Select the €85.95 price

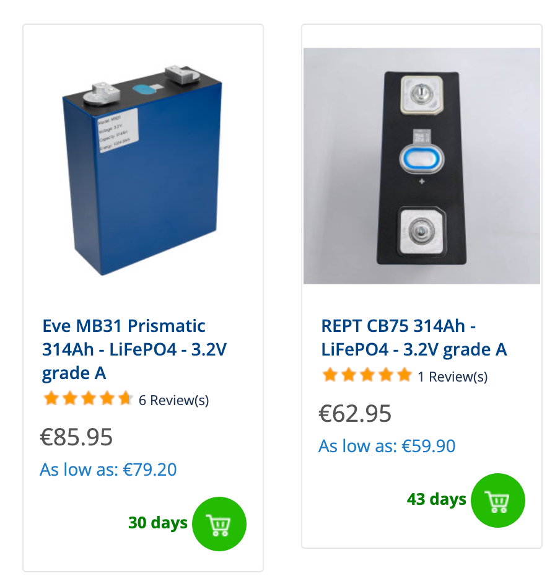[x=76, y=437]
